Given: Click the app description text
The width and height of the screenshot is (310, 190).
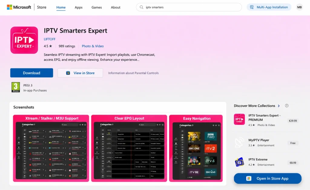Looking at the screenshot, I should [x=99, y=57].
